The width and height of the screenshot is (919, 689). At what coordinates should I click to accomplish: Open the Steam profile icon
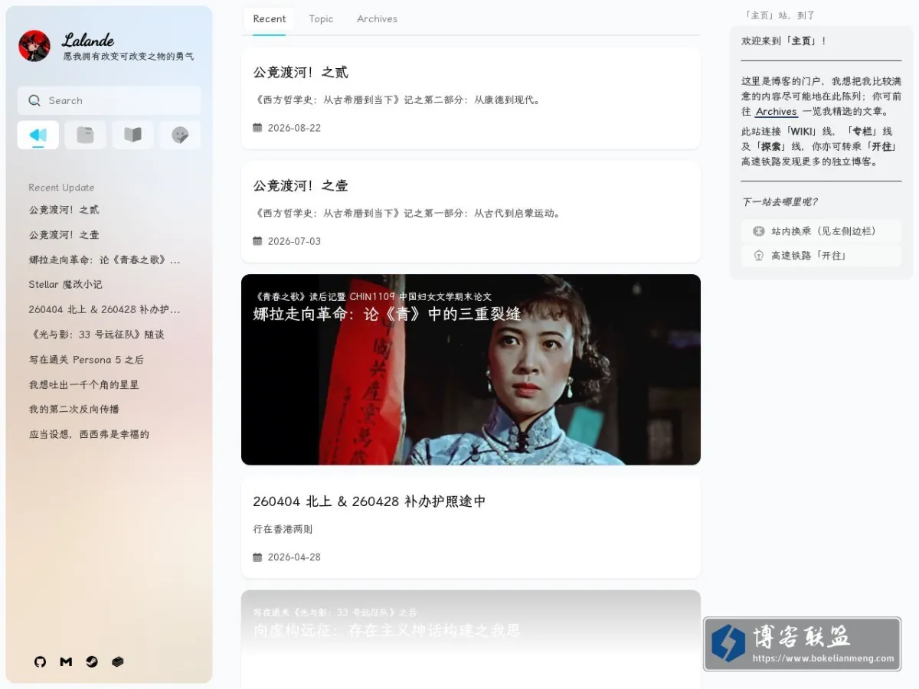point(92,661)
